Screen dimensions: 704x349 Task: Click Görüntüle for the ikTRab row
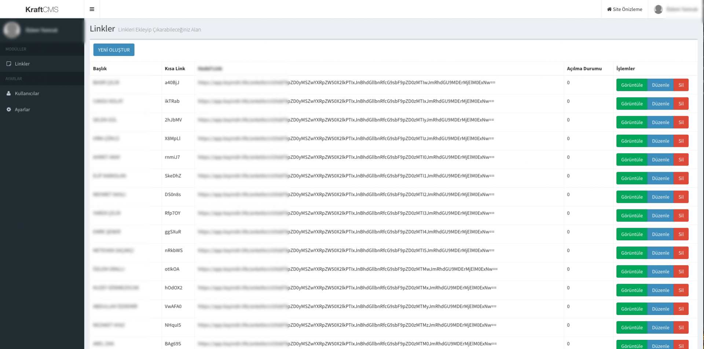click(632, 104)
